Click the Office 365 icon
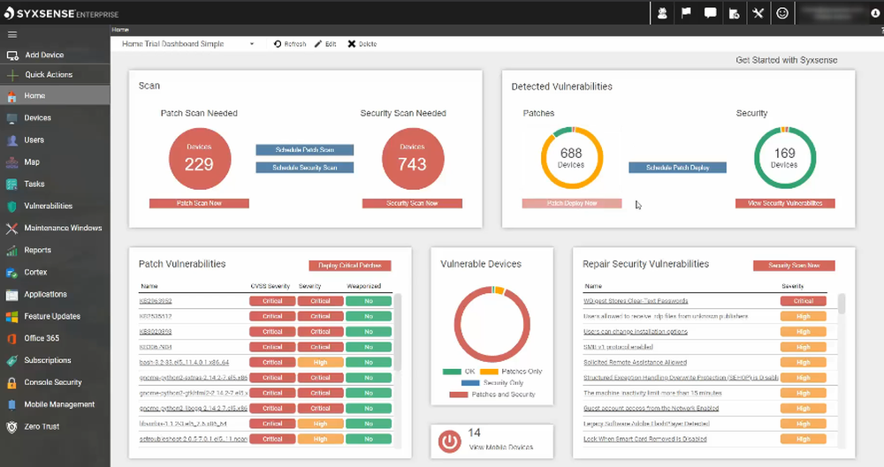The height and width of the screenshot is (467, 884). coord(11,339)
